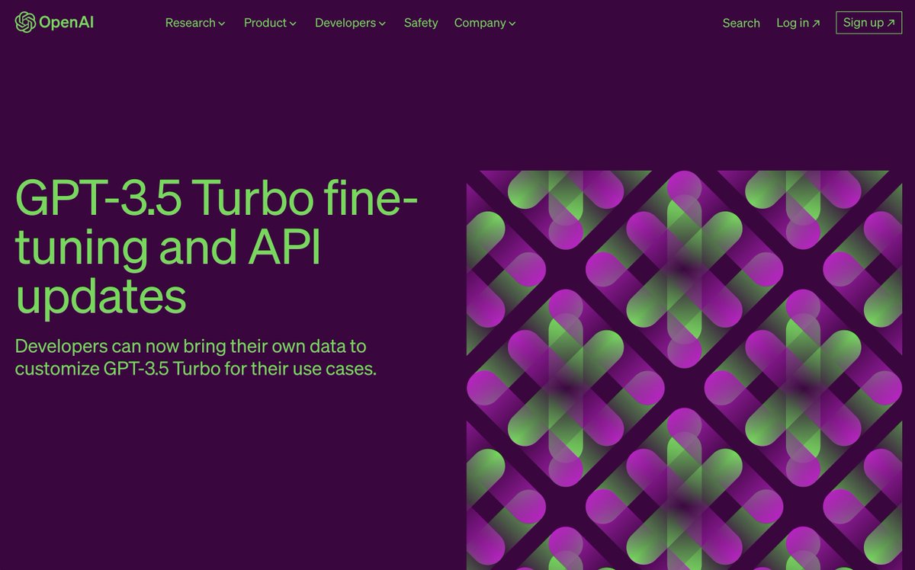Expand the Research chevron arrow
Viewport: 915px width, 570px height.
tap(222, 24)
